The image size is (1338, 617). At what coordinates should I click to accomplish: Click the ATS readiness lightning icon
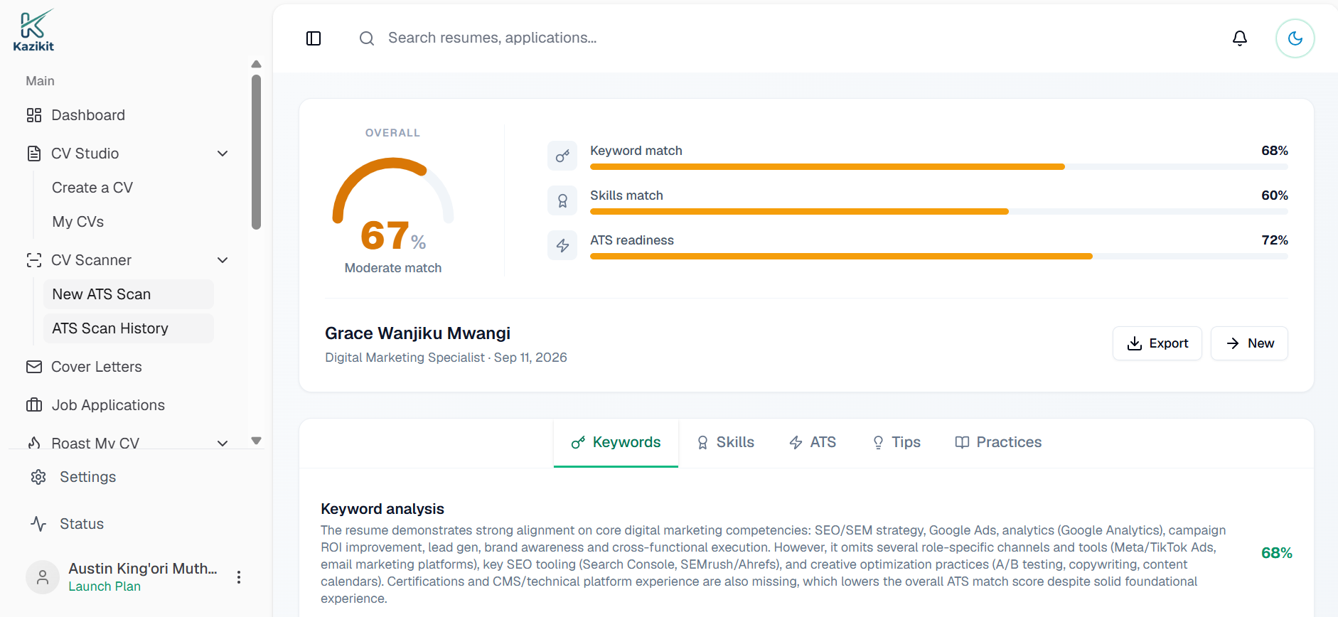[x=562, y=245]
